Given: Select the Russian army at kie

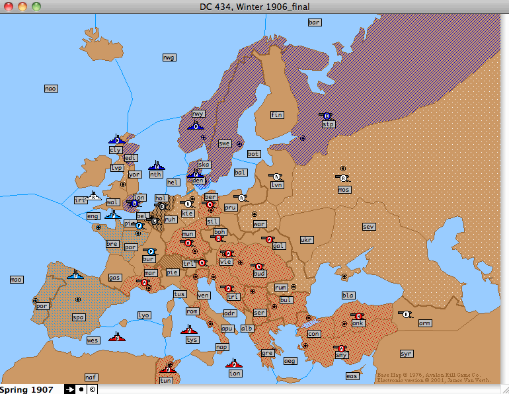Looking at the screenshot, I should 187,204.
